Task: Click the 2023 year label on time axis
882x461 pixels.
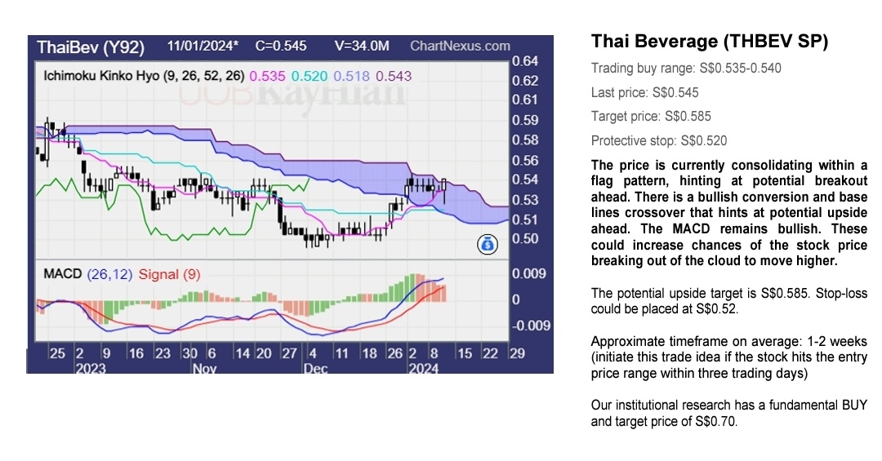Action: (x=90, y=368)
